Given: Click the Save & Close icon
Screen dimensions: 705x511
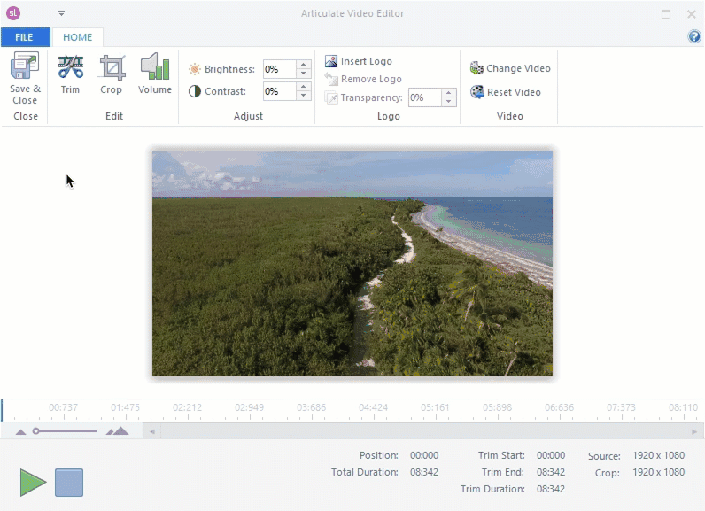Looking at the screenshot, I should 25,67.
